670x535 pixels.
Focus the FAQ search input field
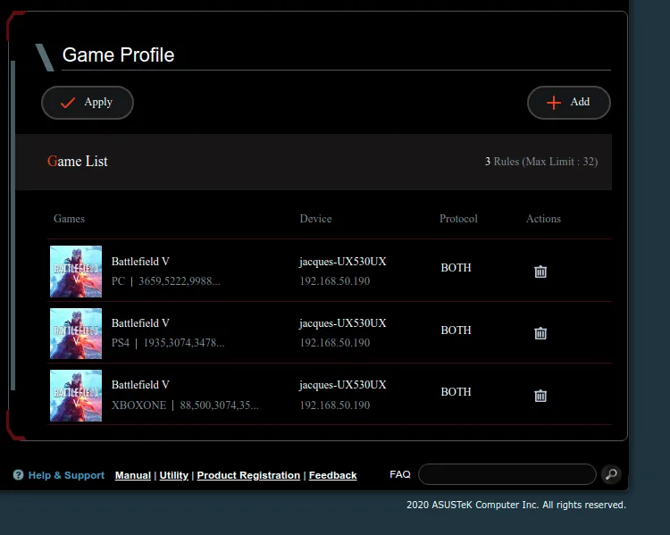(x=507, y=474)
